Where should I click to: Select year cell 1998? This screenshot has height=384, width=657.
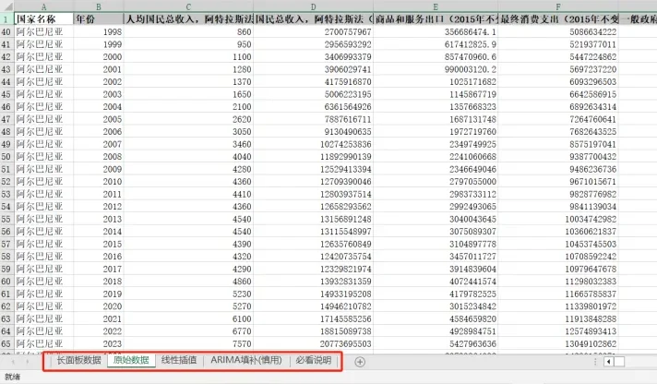coord(99,32)
